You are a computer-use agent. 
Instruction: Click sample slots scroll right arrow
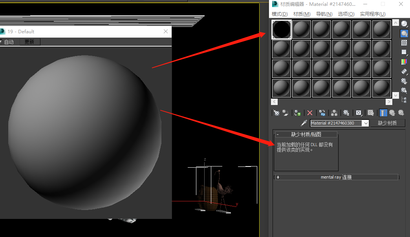389,102
